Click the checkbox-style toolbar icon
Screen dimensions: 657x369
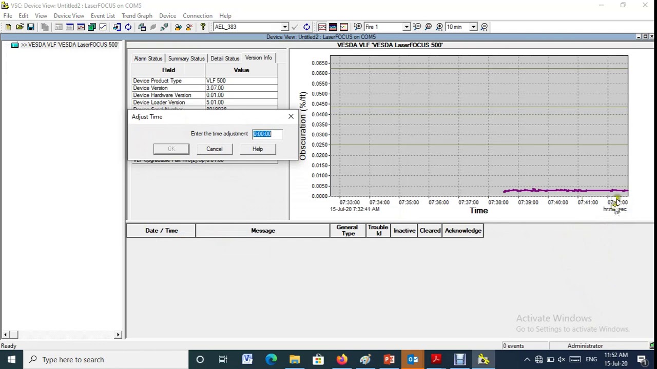tap(103, 27)
